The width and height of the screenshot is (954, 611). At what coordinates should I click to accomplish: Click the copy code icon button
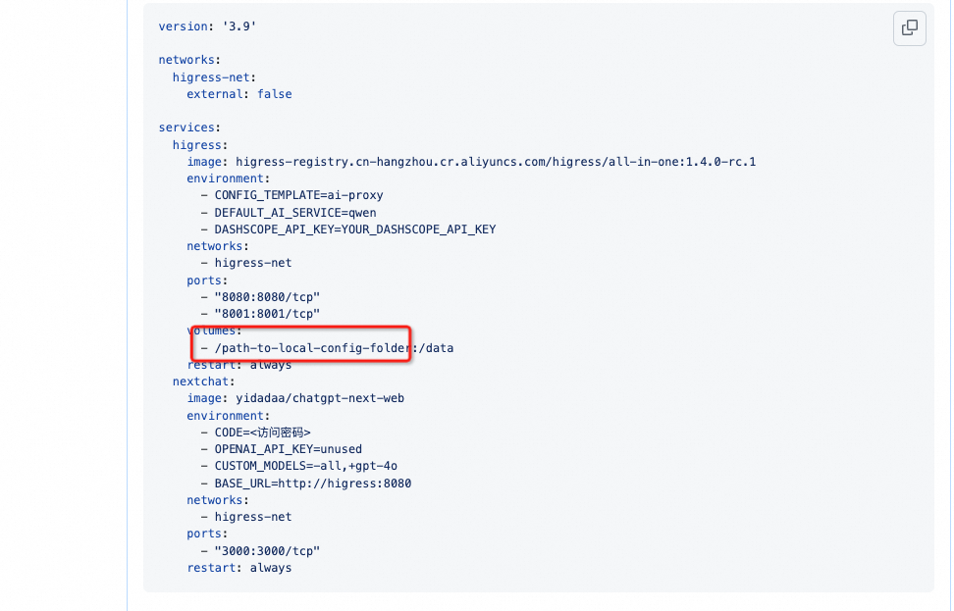pos(909,28)
